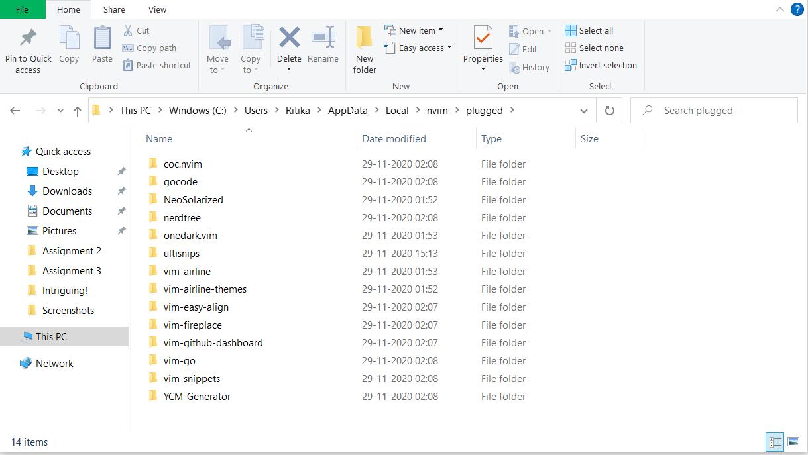Image resolution: width=808 pixels, height=455 pixels.
Task: Expand the Delete dropdown arrow
Action: (289, 69)
